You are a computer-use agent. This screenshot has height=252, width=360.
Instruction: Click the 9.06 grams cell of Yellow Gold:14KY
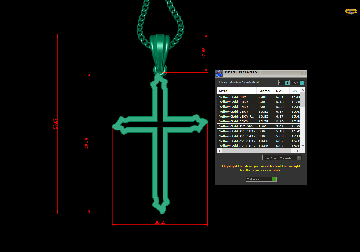[x=265, y=107]
